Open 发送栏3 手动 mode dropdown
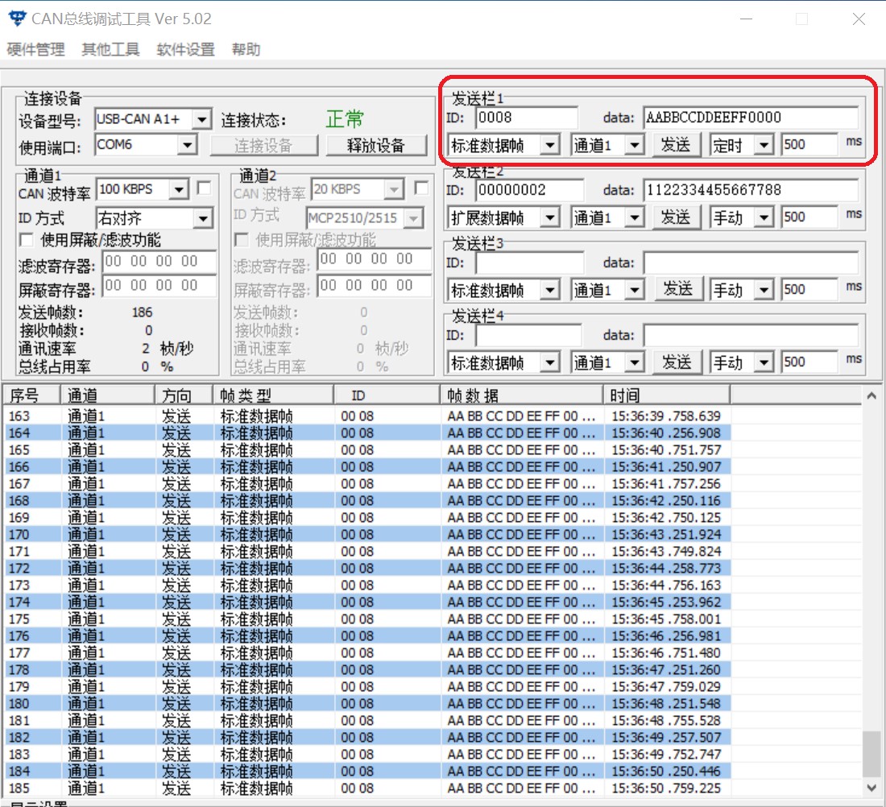Viewport: 886px width, 807px height. pos(764,291)
